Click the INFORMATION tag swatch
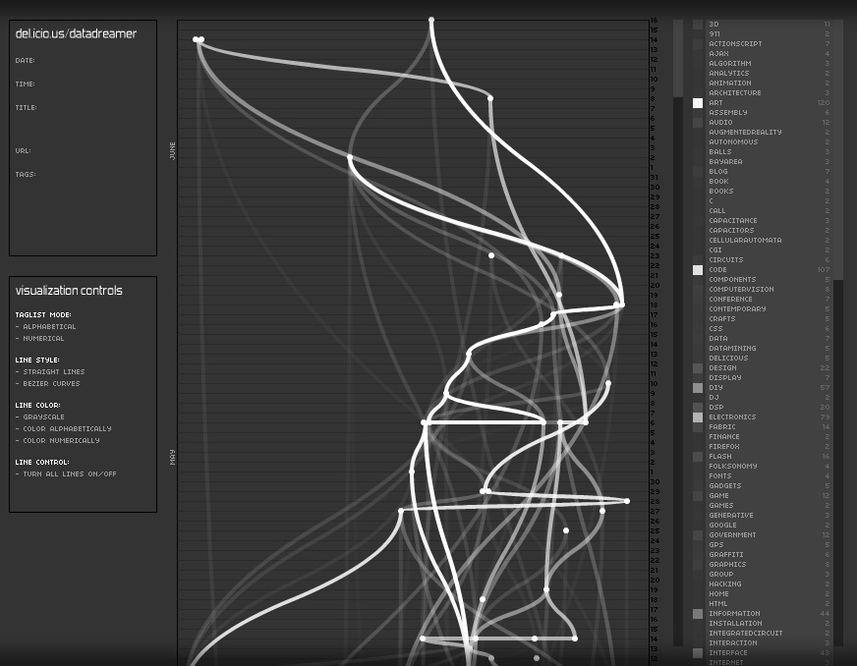The image size is (857, 666). click(x=698, y=614)
